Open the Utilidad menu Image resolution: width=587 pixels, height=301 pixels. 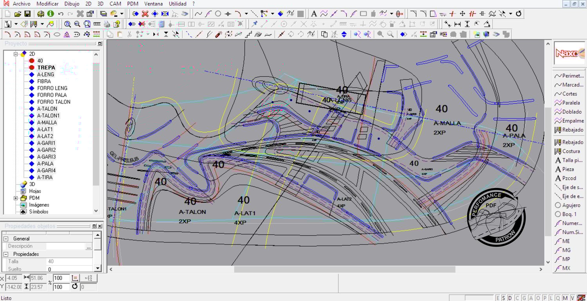pos(177,4)
